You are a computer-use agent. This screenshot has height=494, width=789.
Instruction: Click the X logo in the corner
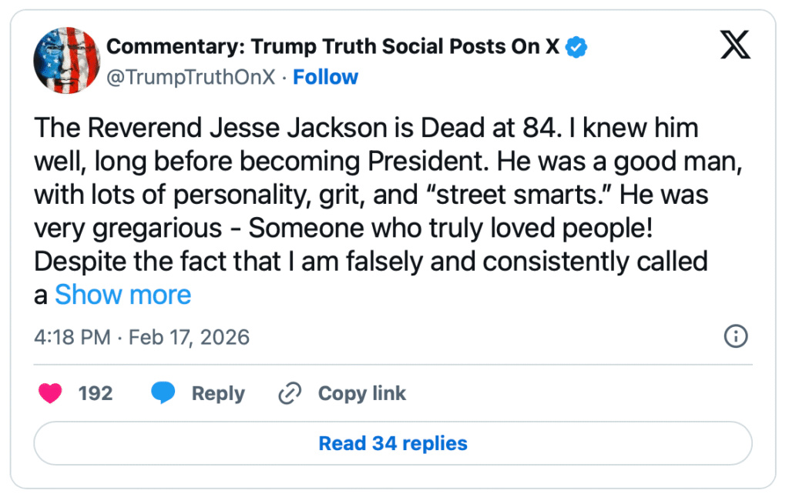click(734, 48)
